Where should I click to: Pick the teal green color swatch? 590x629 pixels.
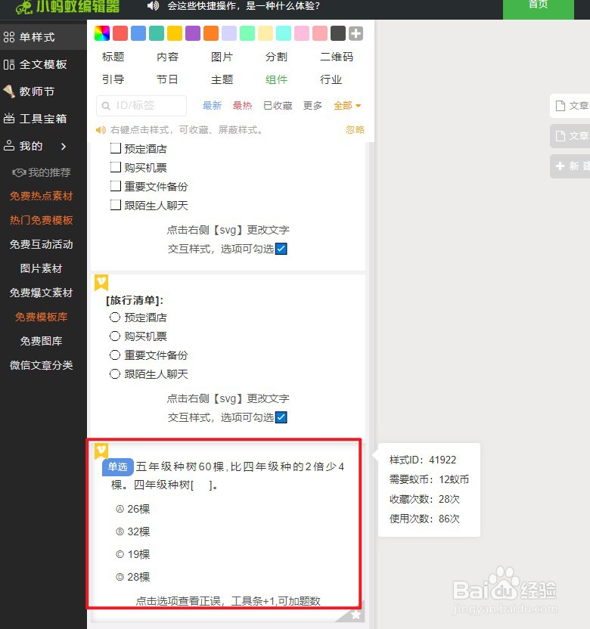click(157, 33)
